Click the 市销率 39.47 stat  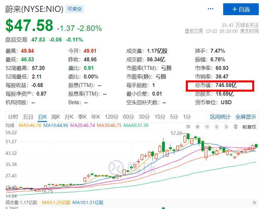tap(212, 76)
